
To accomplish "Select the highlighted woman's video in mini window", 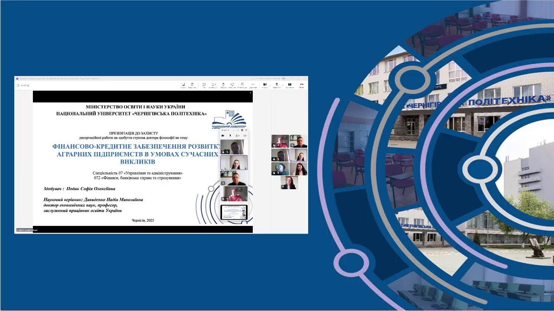I will pos(234,162).
